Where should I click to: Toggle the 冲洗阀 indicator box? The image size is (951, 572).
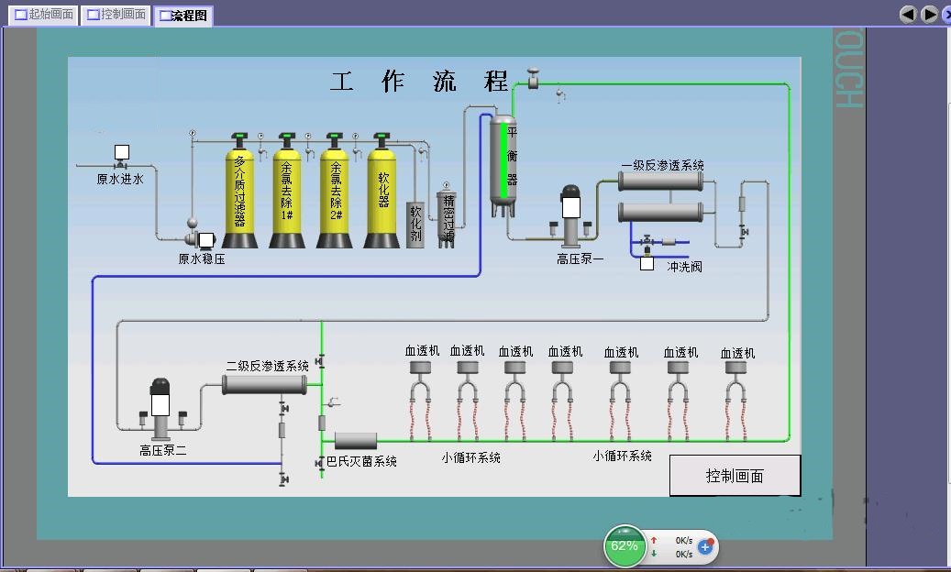[647, 263]
